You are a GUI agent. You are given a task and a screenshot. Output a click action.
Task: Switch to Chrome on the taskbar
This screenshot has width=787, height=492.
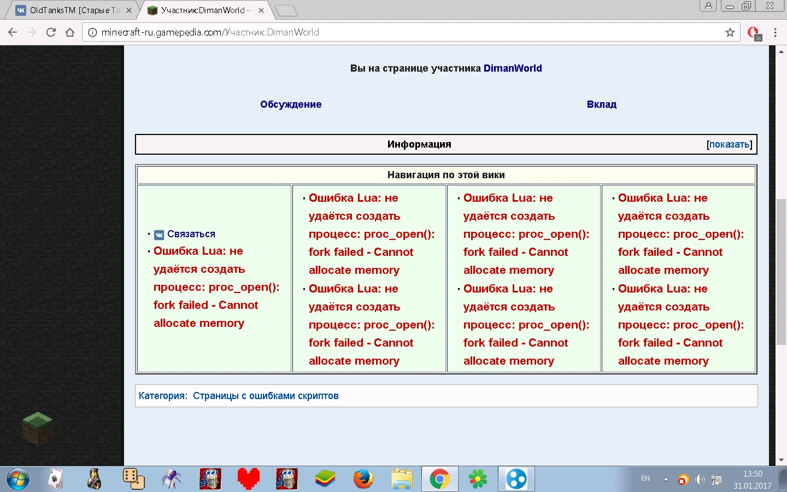(440, 479)
